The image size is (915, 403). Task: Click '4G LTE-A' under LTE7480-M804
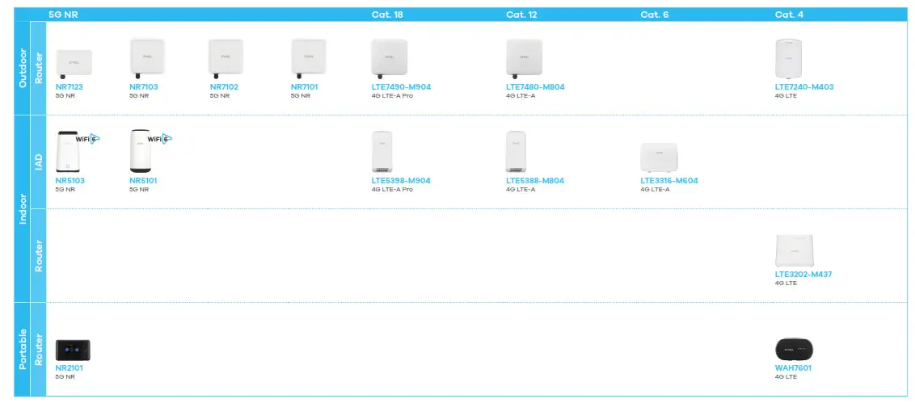pos(521,95)
